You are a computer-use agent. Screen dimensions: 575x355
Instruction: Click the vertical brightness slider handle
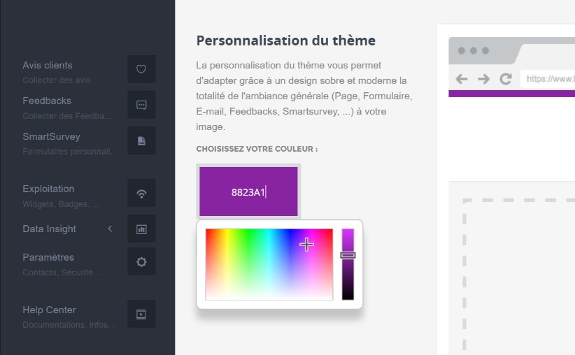(348, 255)
